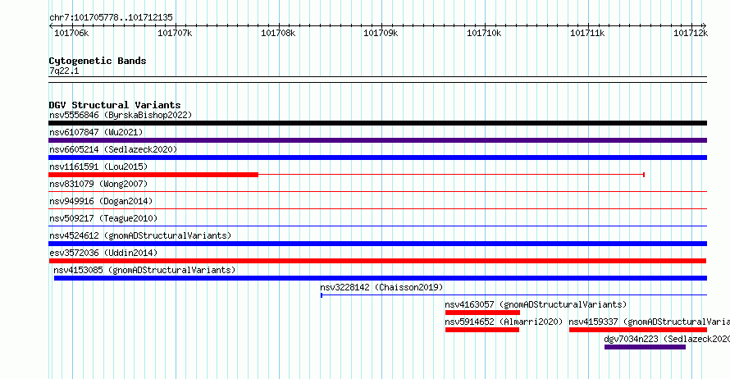Click the purple nsv6107847 variant bar

pyautogui.click(x=377, y=140)
